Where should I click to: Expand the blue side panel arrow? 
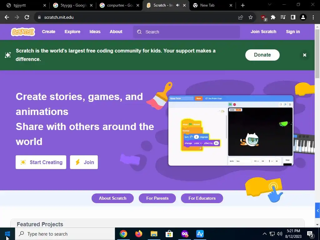point(317,210)
